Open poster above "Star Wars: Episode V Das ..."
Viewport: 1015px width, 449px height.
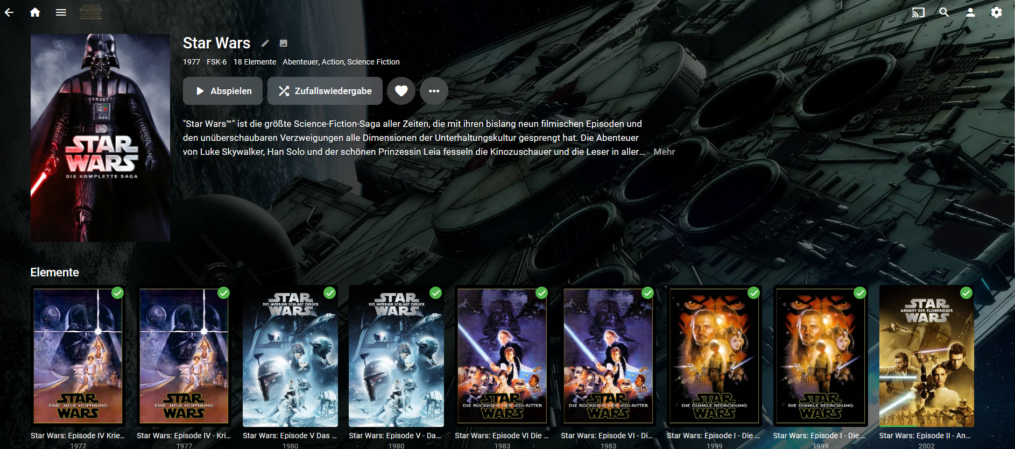coord(290,356)
